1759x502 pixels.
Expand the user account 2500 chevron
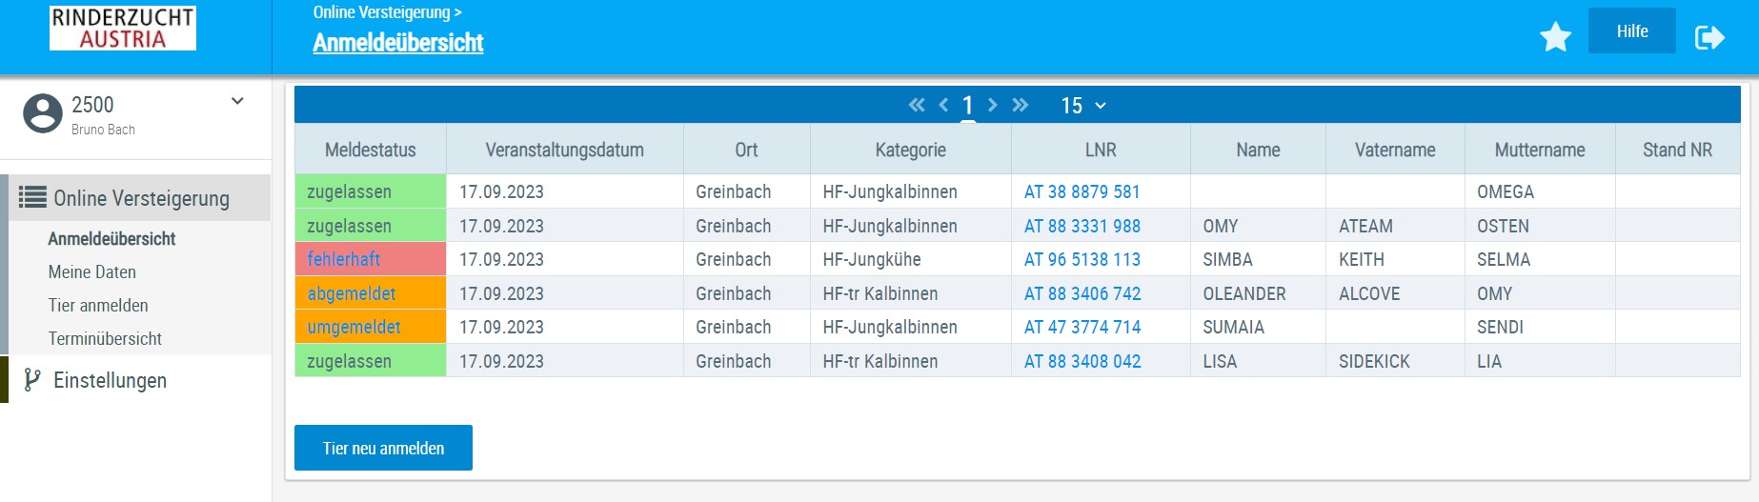coord(237,101)
